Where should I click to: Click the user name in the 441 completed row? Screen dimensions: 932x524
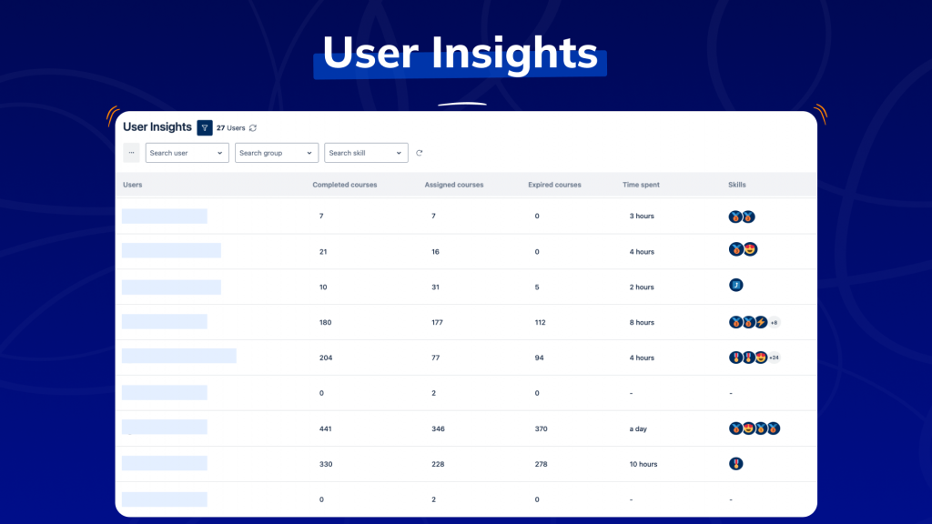pyautogui.click(x=165, y=428)
